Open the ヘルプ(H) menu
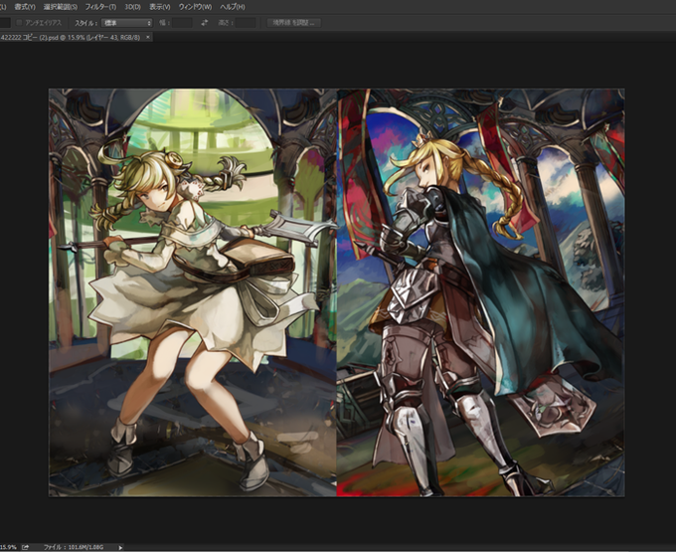The height and width of the screenshot is (552, 676). [233, 7]
